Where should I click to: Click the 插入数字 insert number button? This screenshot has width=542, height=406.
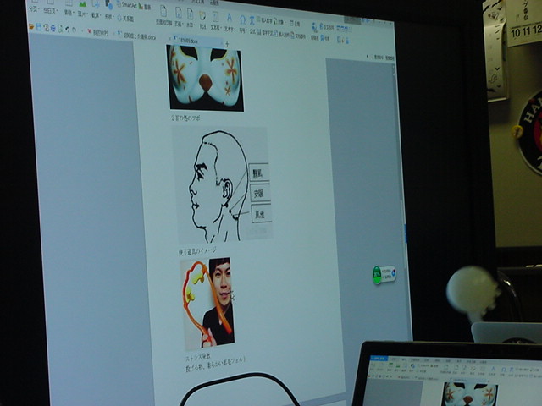pyautogui.click(x=264, y=20)
